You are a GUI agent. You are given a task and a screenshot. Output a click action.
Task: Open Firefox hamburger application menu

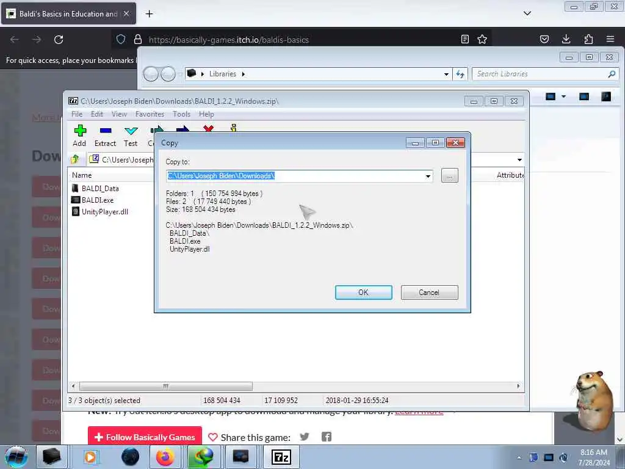point(610,39)
